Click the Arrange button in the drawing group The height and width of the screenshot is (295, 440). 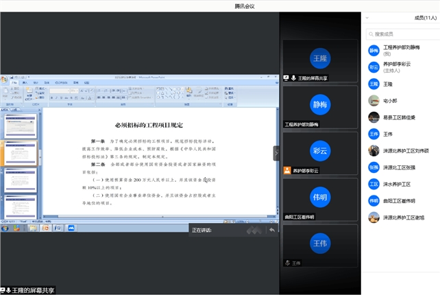click(x=189, y=92)
